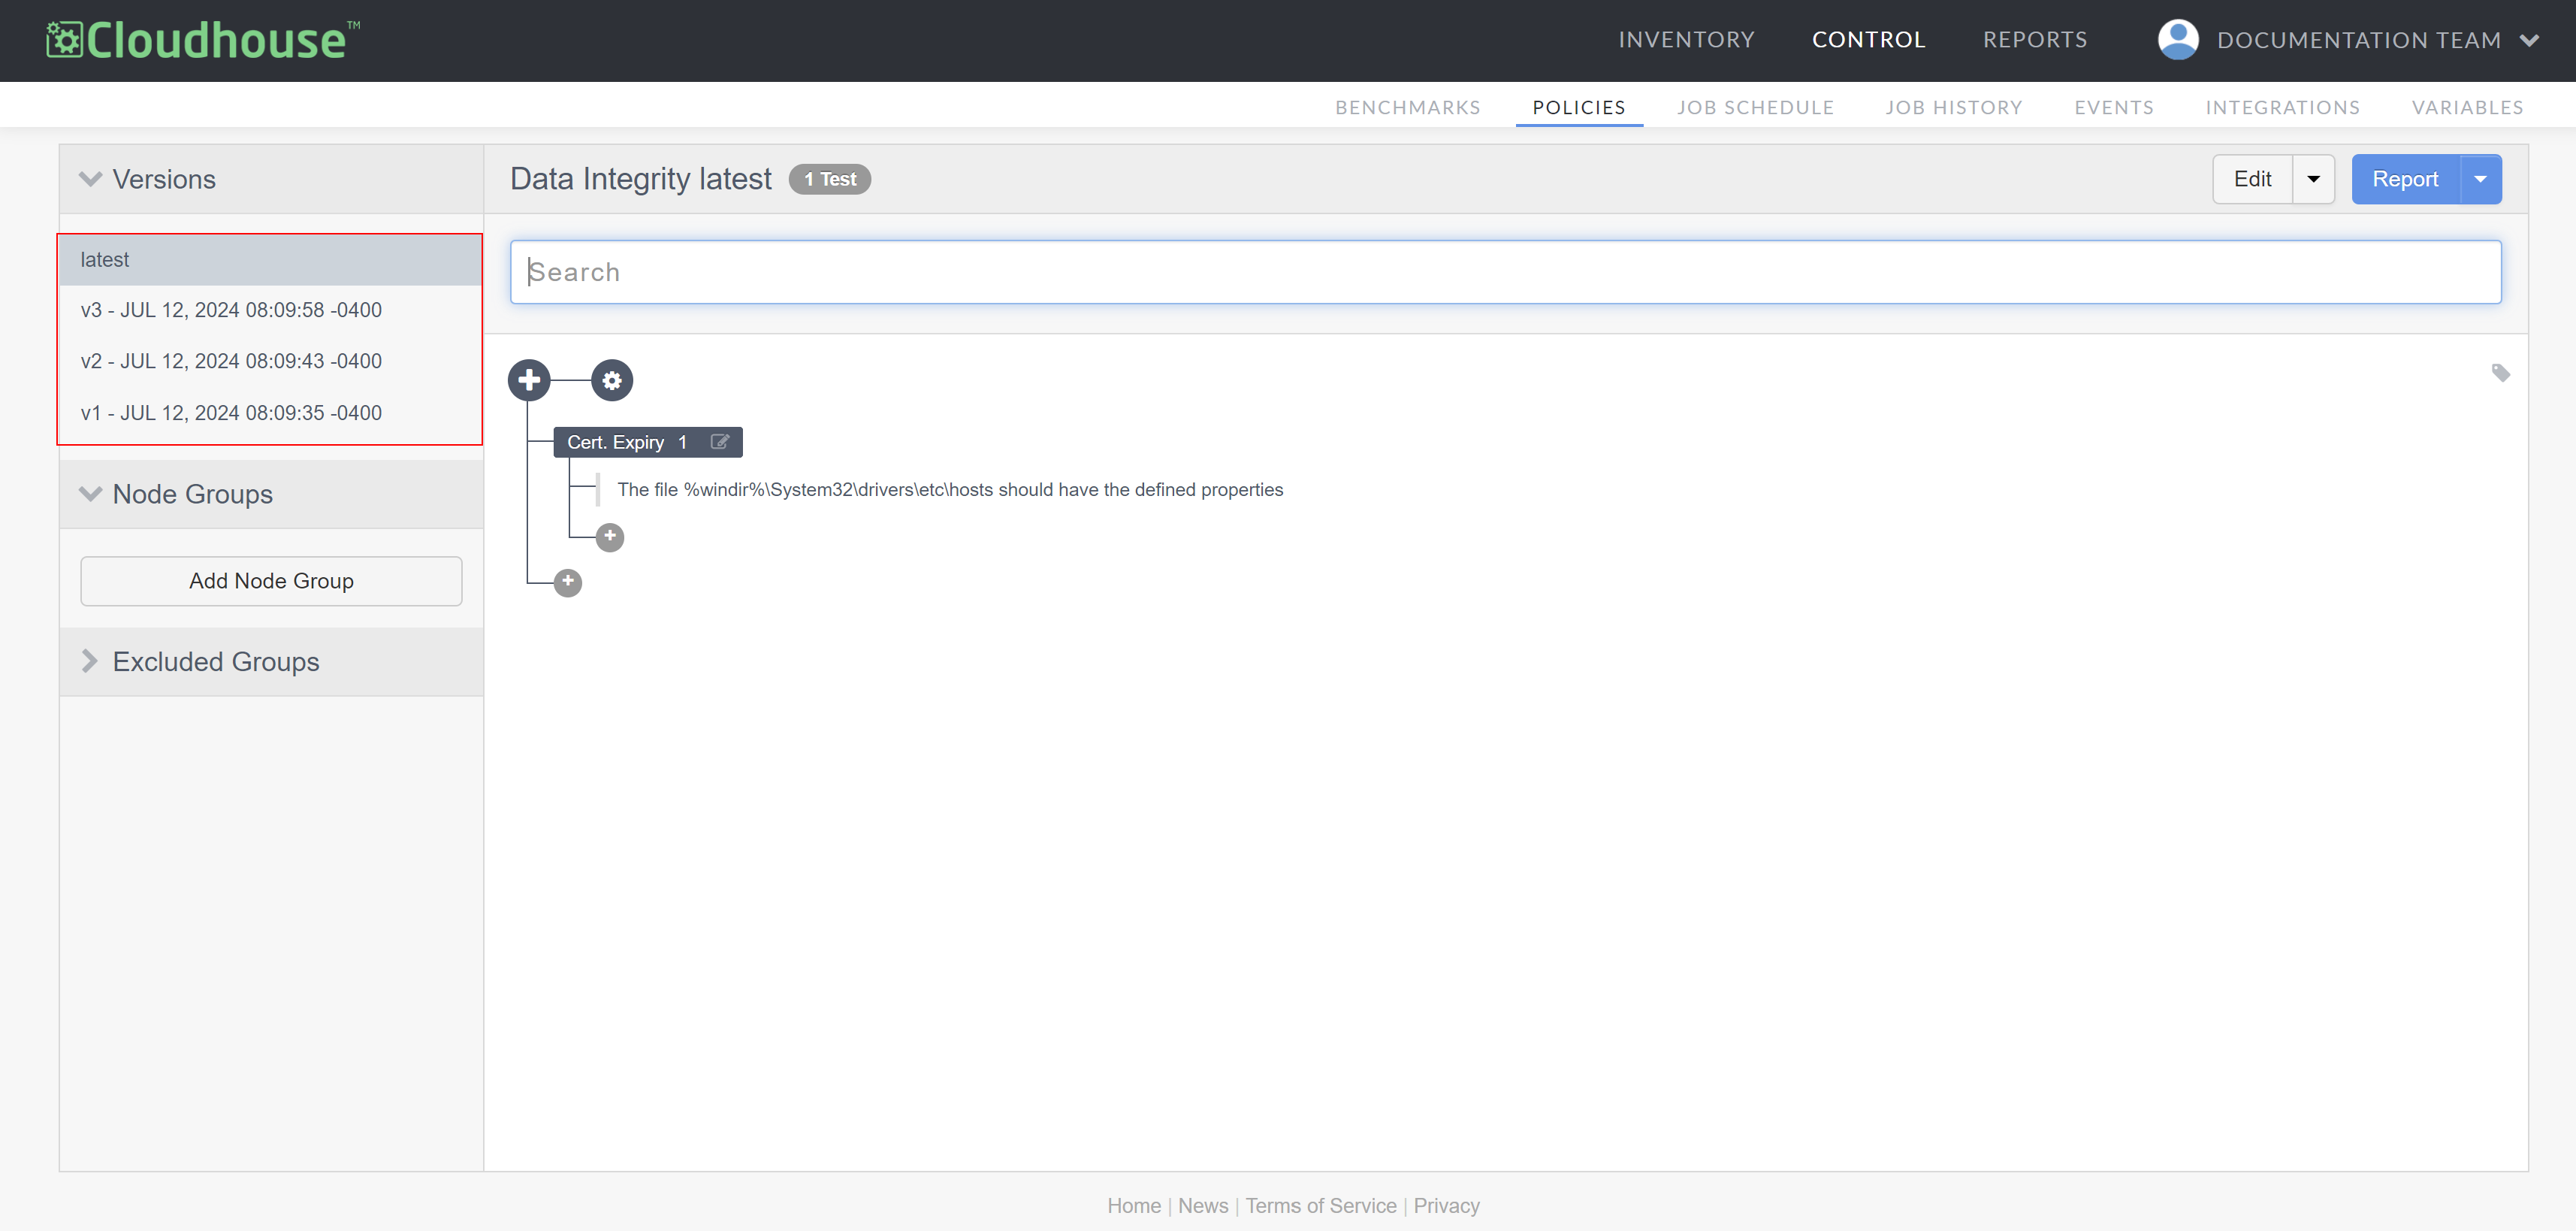Select version v3 from JUL 12 08:09:58

[x=270, y=310]
